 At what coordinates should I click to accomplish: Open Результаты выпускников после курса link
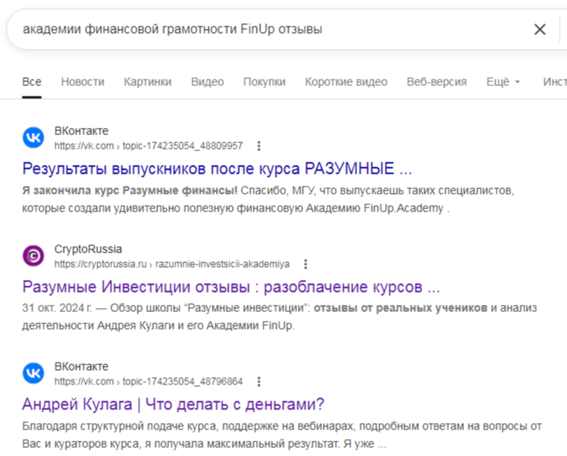217,169
